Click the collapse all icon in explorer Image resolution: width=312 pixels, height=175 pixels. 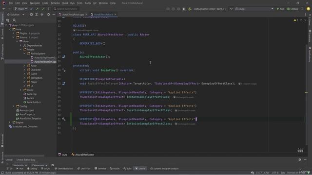[x=42, y=15]
